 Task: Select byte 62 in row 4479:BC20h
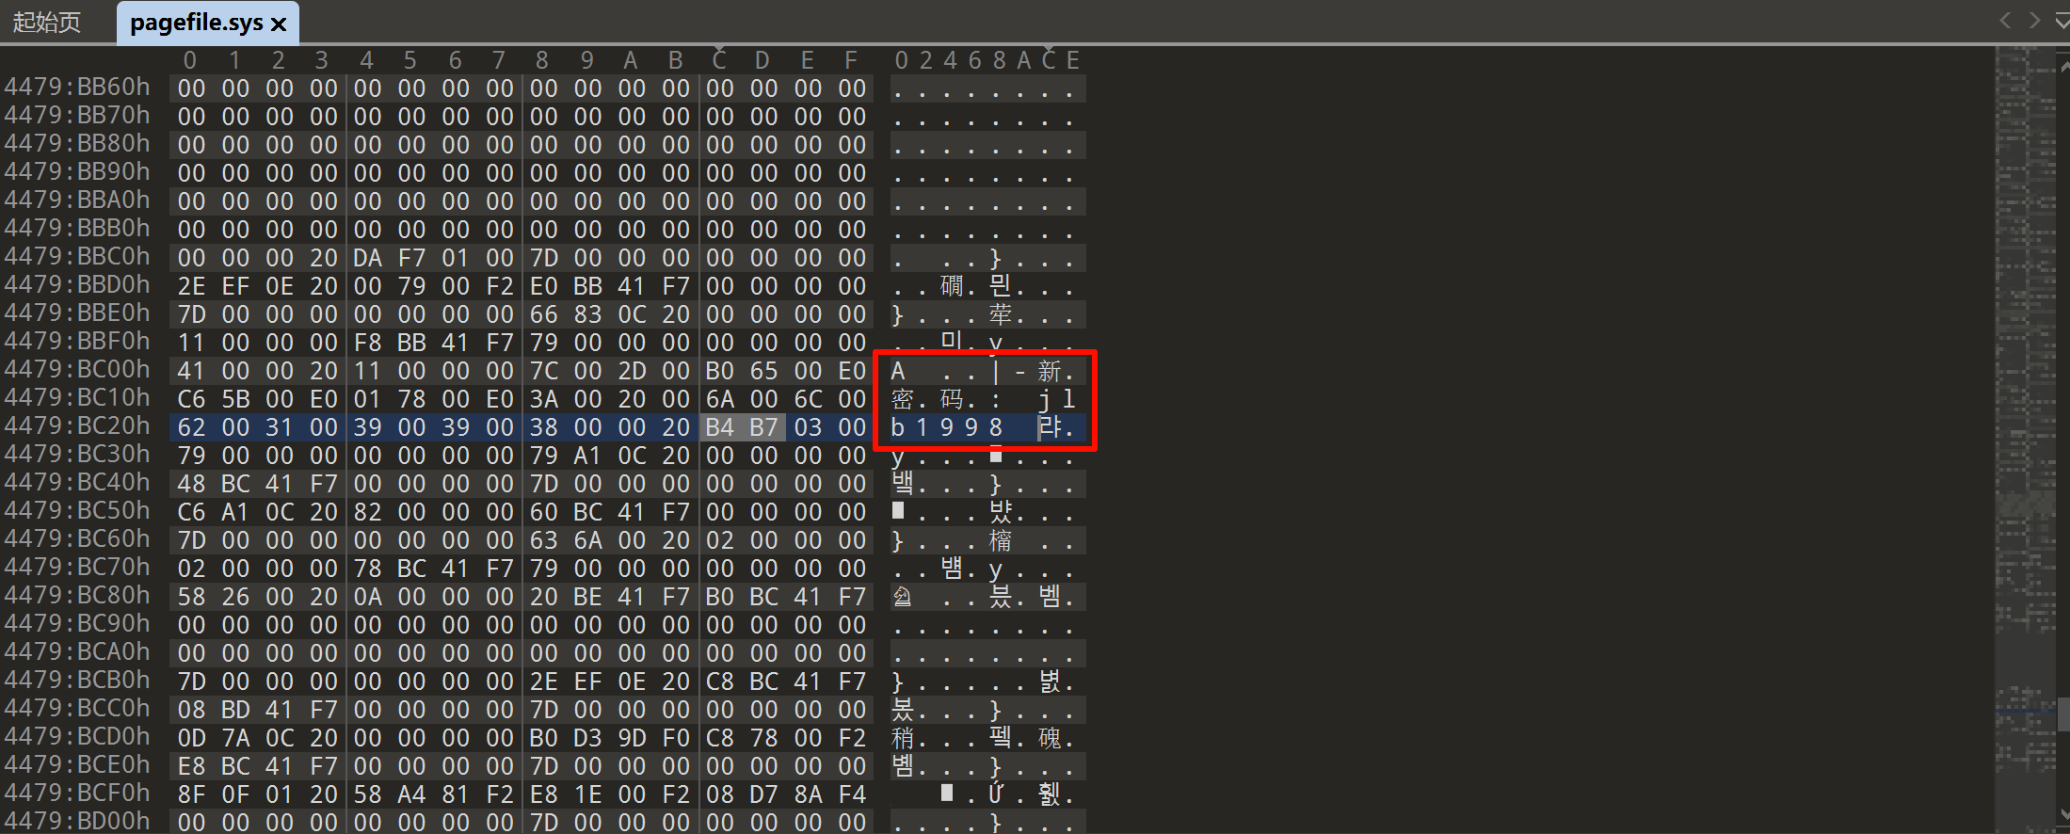coord(191,427)
